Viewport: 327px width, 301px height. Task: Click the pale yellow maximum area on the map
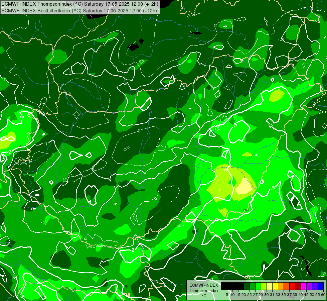point(244,187)
